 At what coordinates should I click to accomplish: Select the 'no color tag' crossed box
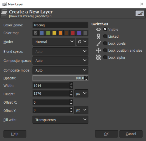point(36,33)
